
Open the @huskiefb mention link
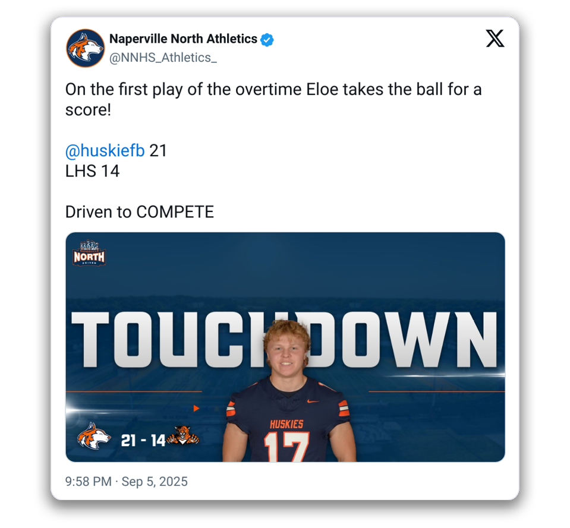pos(105,150)
